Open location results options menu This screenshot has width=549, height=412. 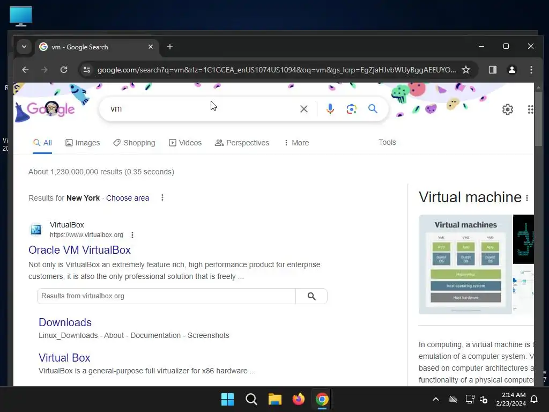(x=162, y=197)
